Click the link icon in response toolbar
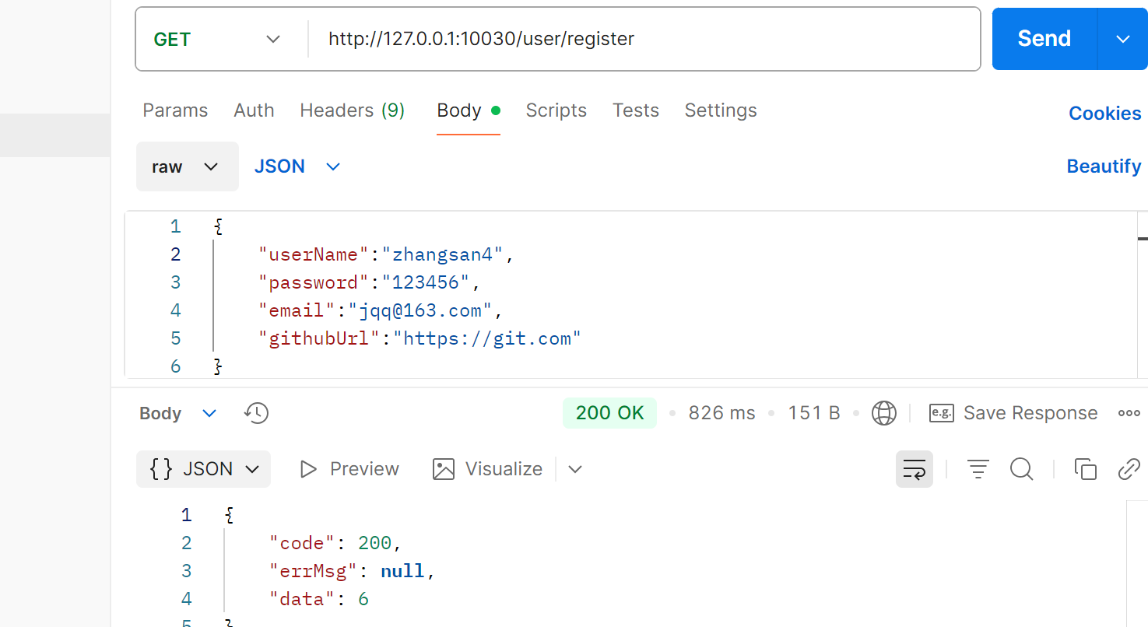Image resolution: width=1148 pixels, height=627 pixels. coord(1129,469)
